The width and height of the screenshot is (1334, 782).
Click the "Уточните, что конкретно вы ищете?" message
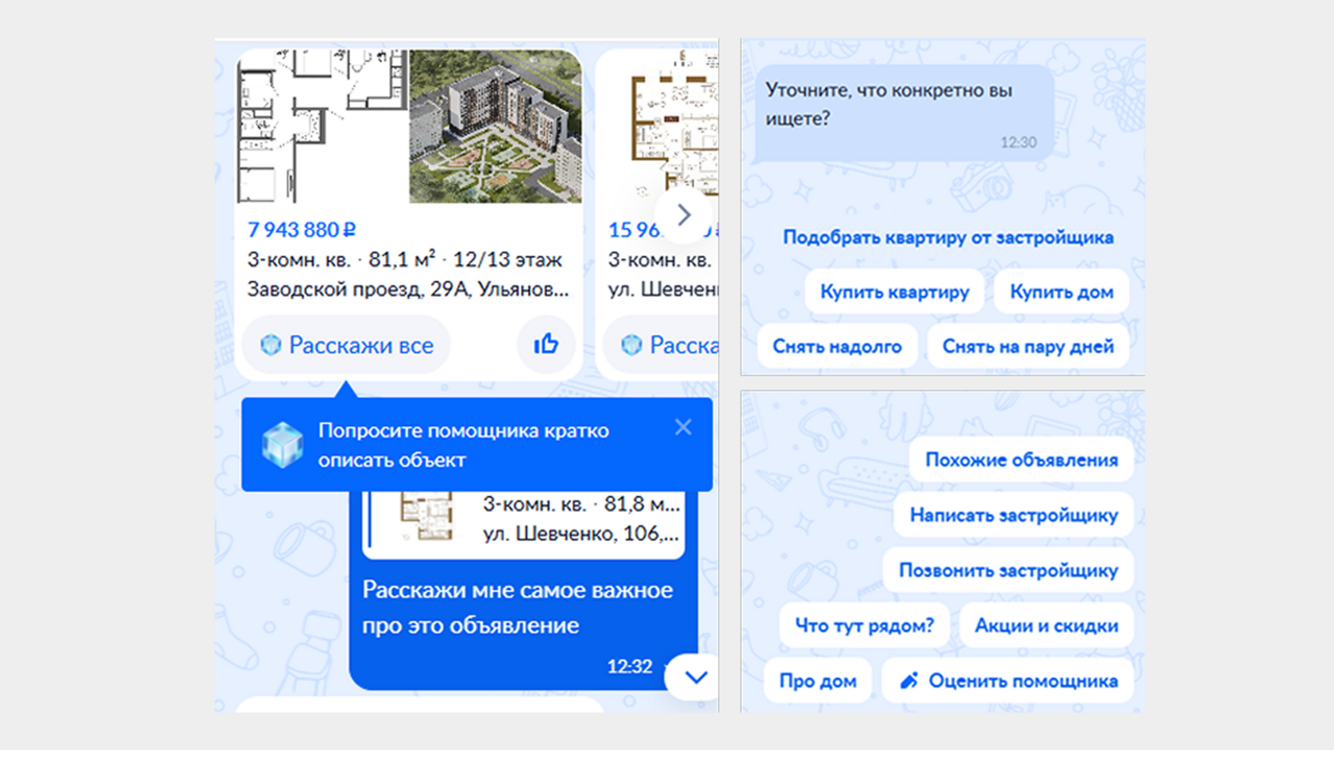pos(904,113)
